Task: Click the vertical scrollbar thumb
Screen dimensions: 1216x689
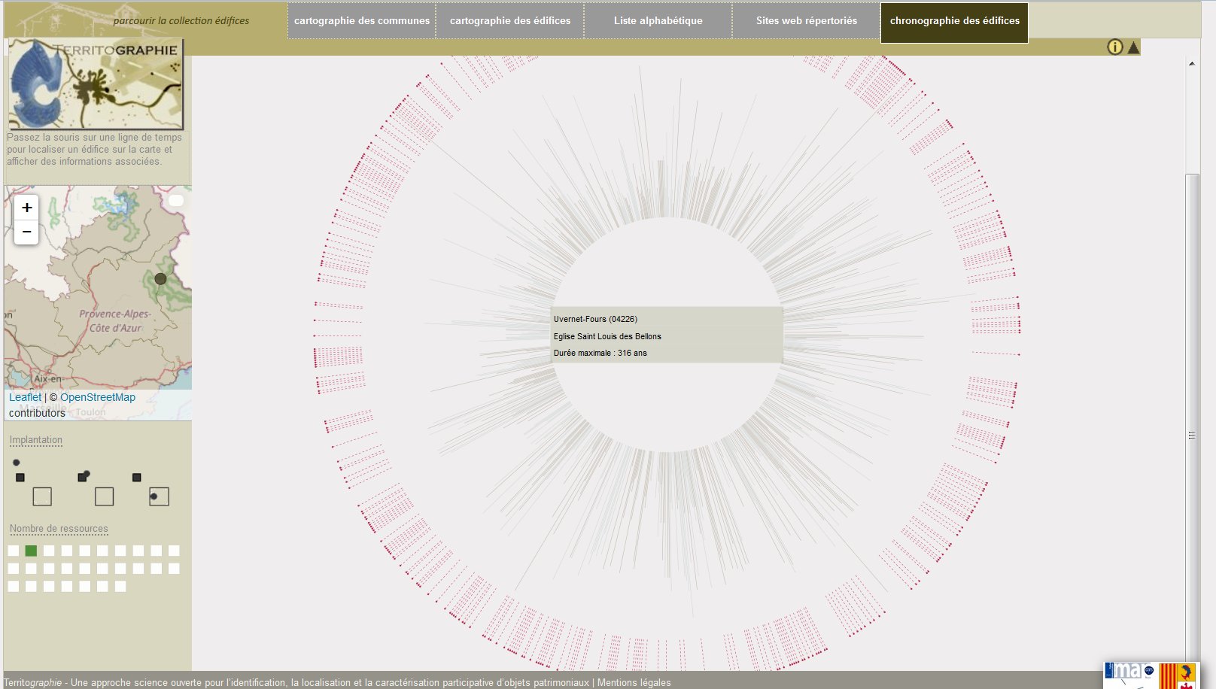Action: pos(1192,421)
